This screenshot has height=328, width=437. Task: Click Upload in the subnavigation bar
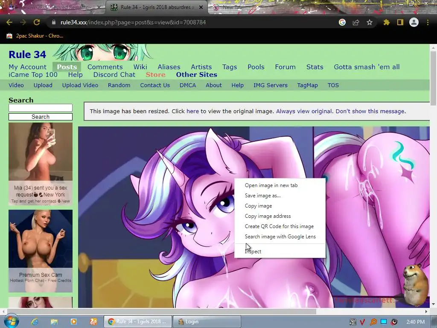point(43,85)
